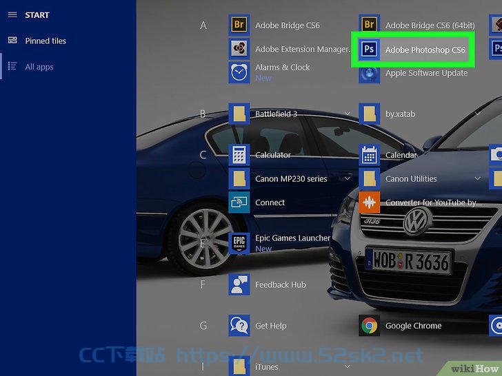Launch Connect app icon
The height and width of the screenshot is (376, 502).
(239, 202)
